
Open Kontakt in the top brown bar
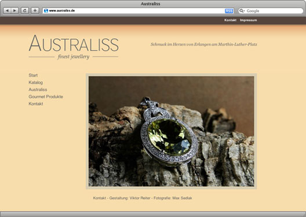(230, 20)
